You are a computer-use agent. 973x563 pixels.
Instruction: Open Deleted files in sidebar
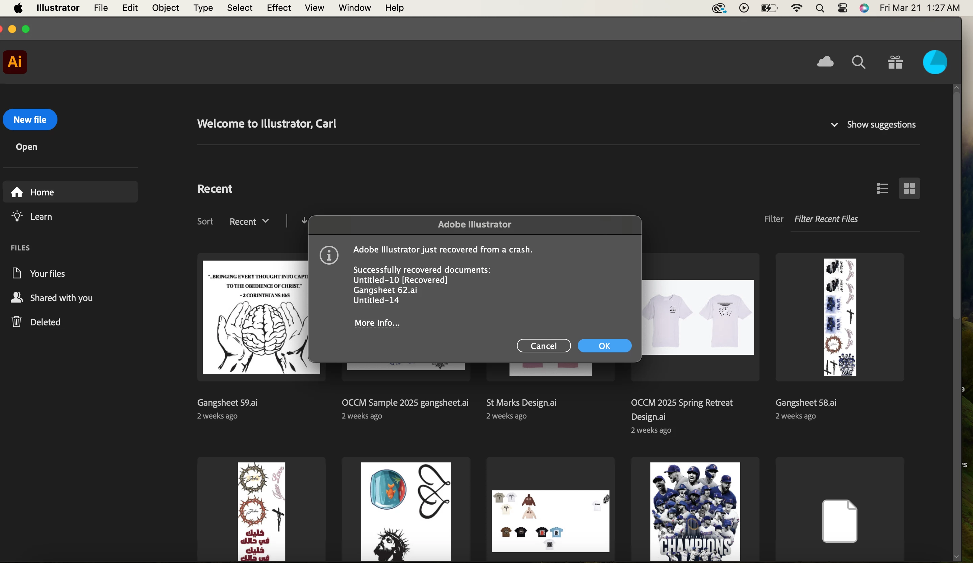45,322
